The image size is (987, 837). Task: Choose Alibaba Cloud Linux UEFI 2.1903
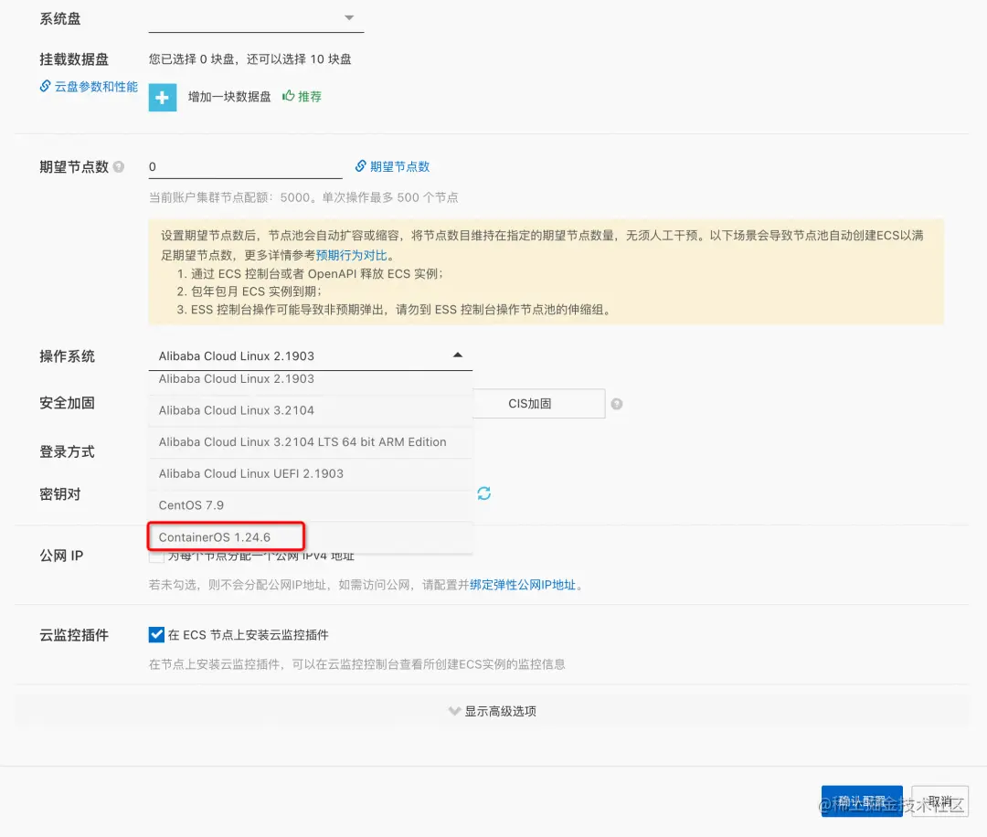tap(311, 474)
